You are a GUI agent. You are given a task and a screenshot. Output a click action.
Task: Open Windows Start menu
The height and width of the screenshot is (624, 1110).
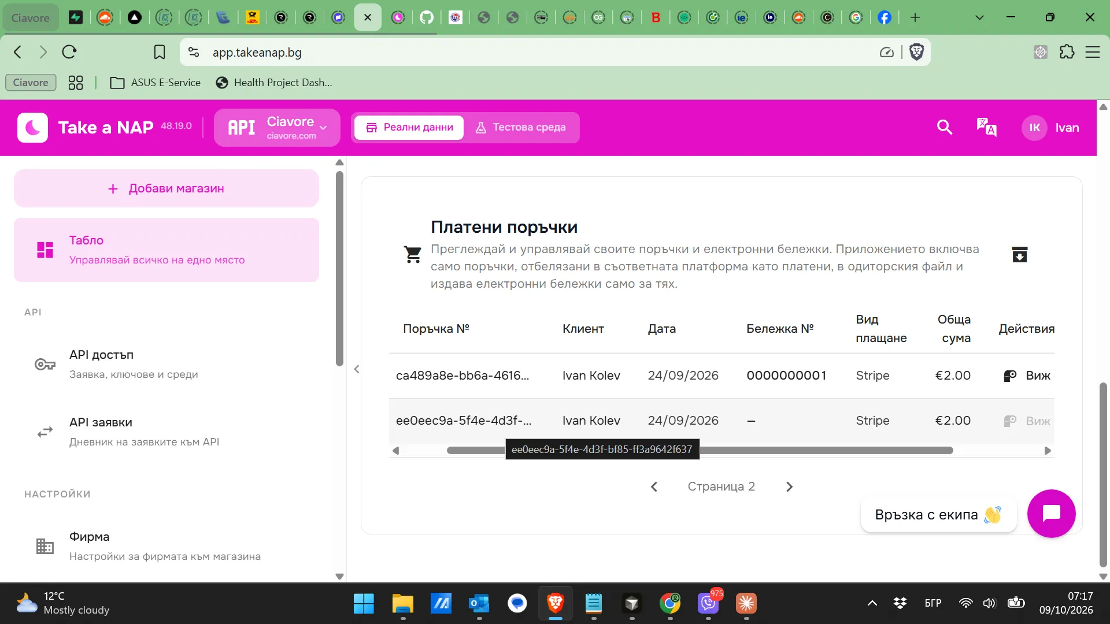pyautogui.click(x=364, y=603)
